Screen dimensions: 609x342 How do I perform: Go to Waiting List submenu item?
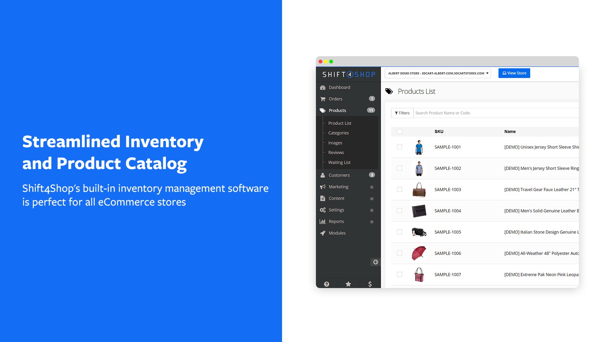[339, 162]
